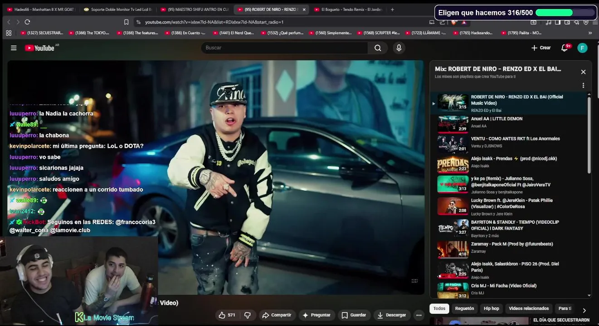The image size is (599, 326).
Task: Select the Todos filter chip
Action: coord(439,308)
